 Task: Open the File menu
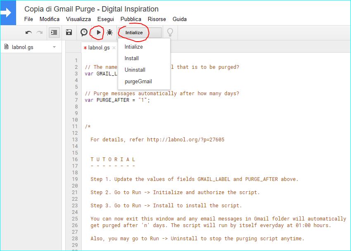tap(28, 19)
